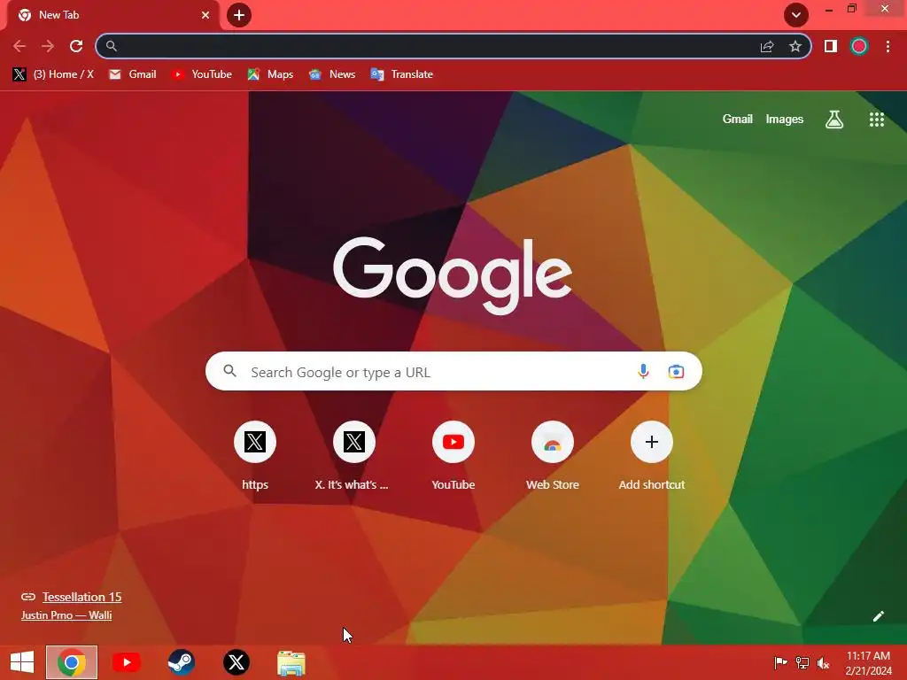907x680 pixels.
Task: Open the Tessellation 15 theme link
Action: click(x=81, y=597)
